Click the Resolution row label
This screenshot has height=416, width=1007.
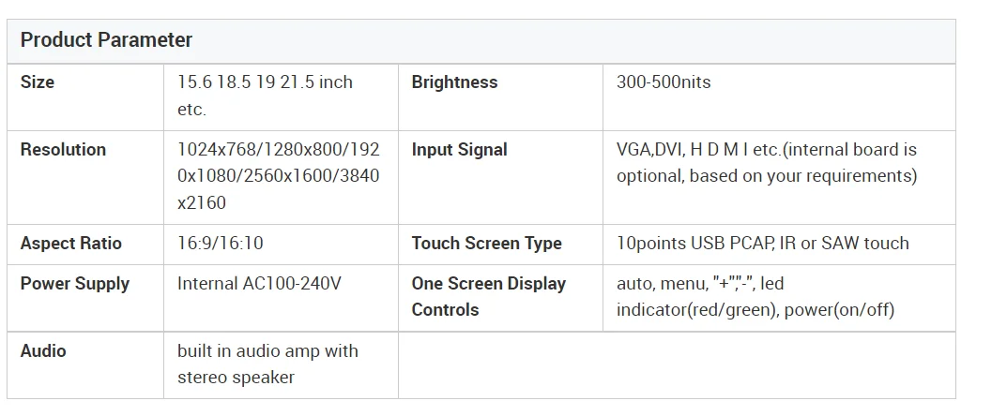(x=63, y=150)
